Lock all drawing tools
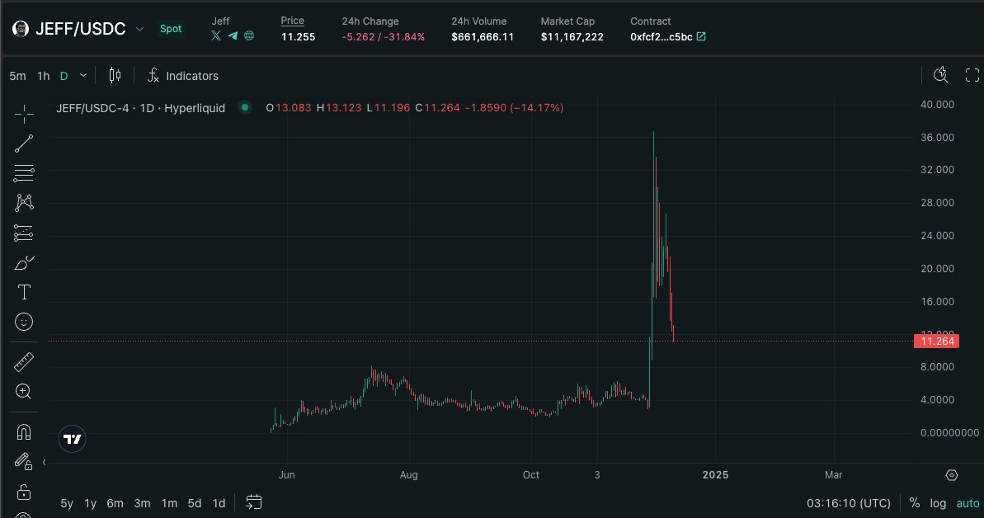The image size is (984, 518). [x=24, y=491]
